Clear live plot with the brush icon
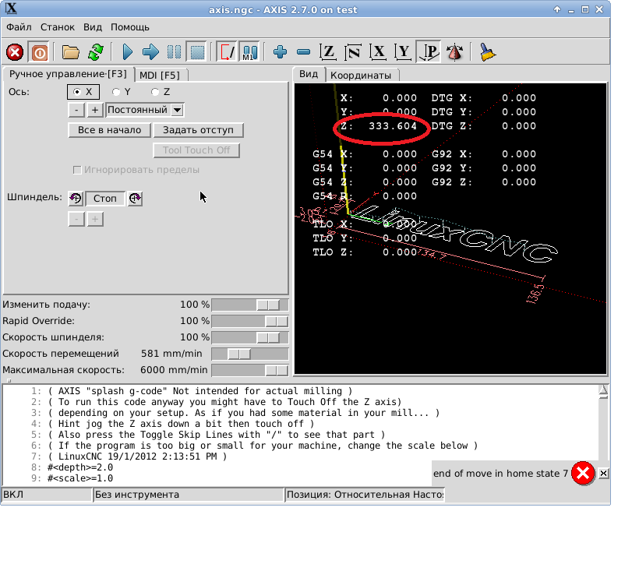 487,52
